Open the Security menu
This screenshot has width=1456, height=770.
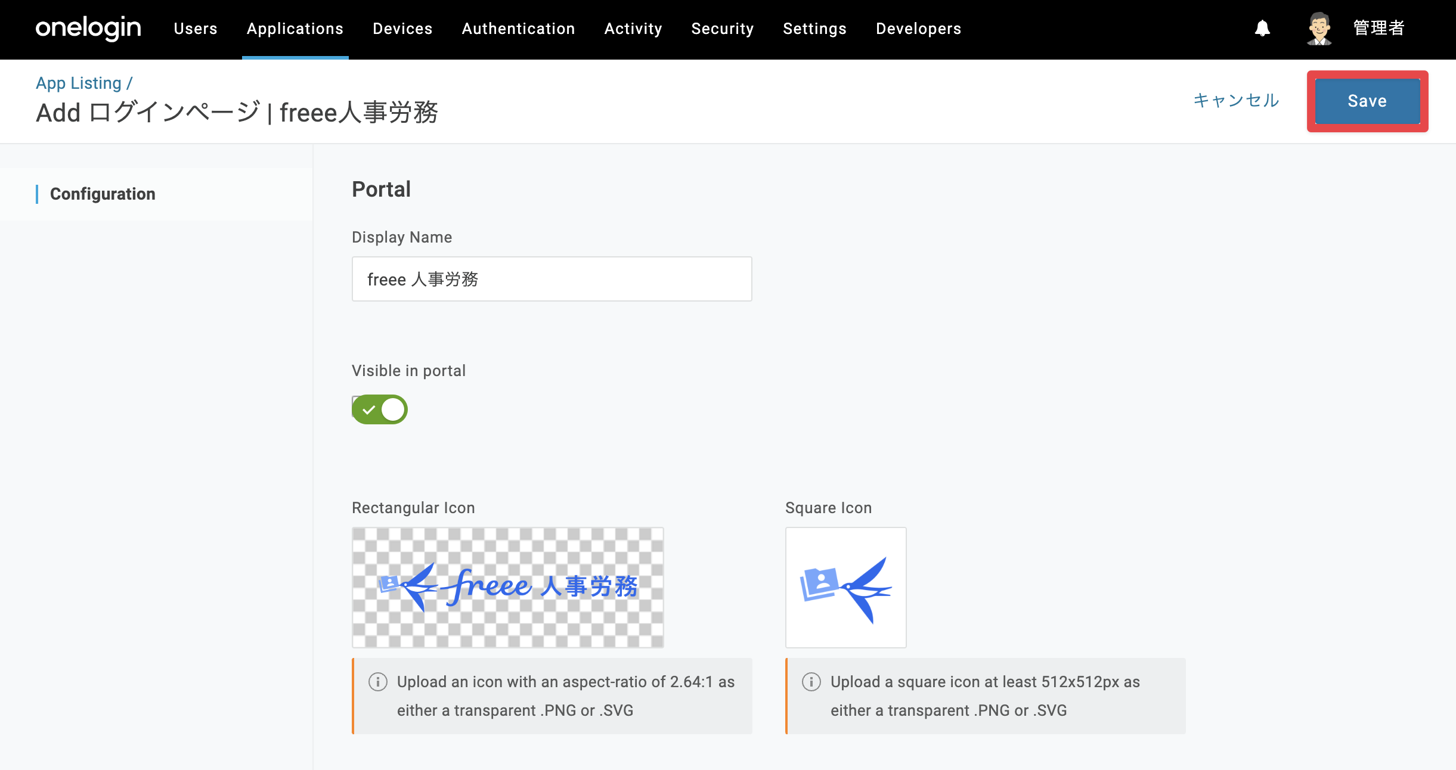pyautogui.click(x=723, y=29)
